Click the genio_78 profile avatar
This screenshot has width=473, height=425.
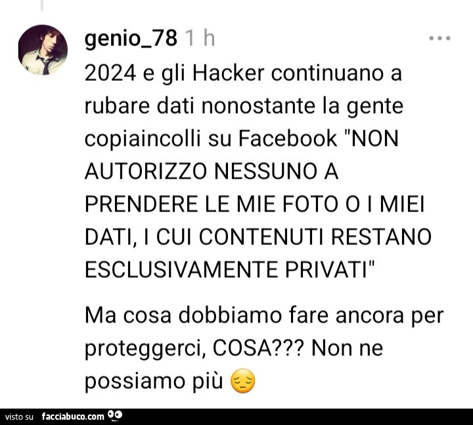point(43,49)
